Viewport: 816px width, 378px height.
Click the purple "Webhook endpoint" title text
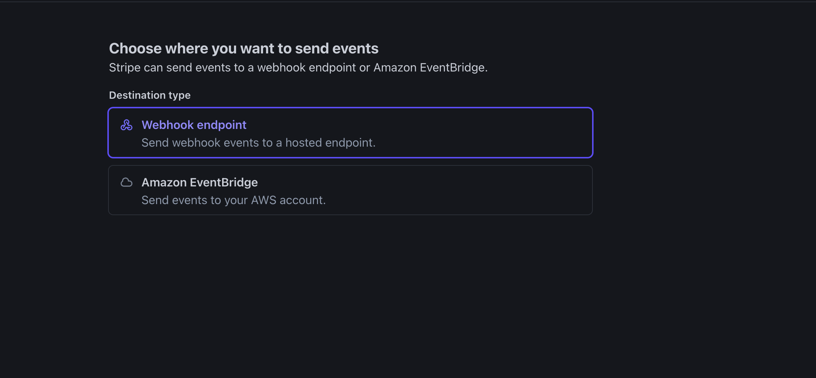tap(194, 125)
